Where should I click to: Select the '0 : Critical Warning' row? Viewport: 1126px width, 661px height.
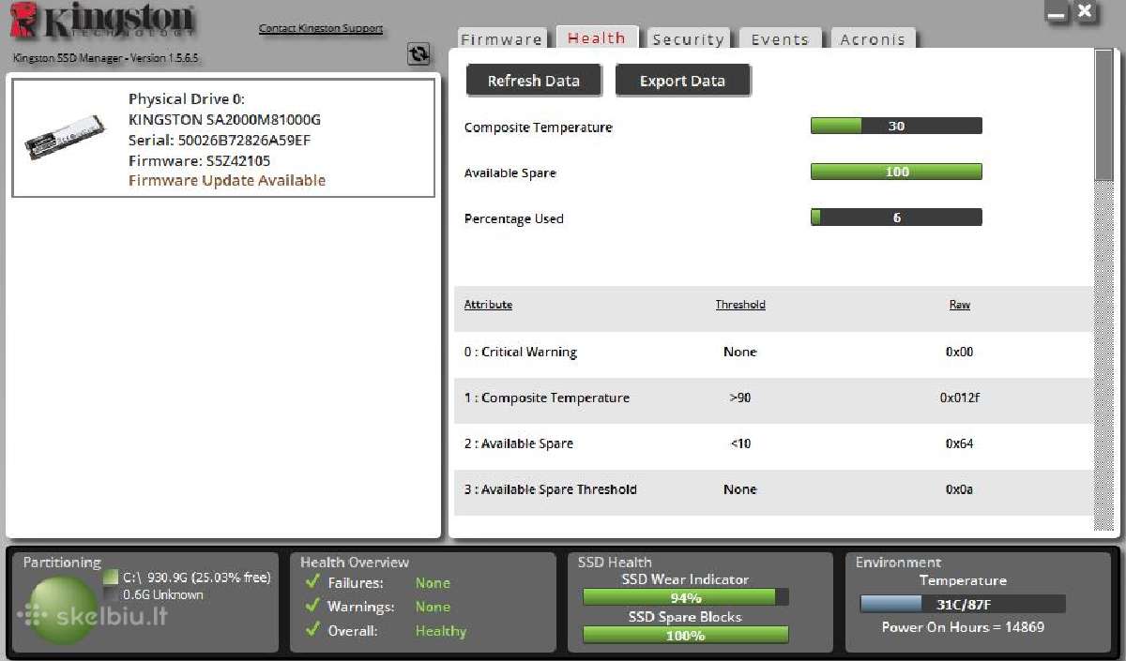[773, 353]
